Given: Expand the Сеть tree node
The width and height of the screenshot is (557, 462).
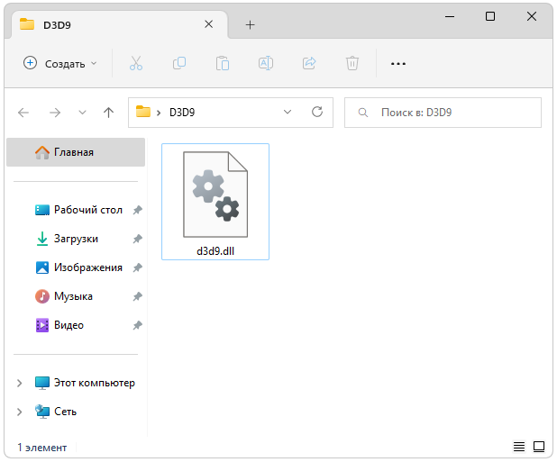Looking at the screenshot, I should 20,412.
